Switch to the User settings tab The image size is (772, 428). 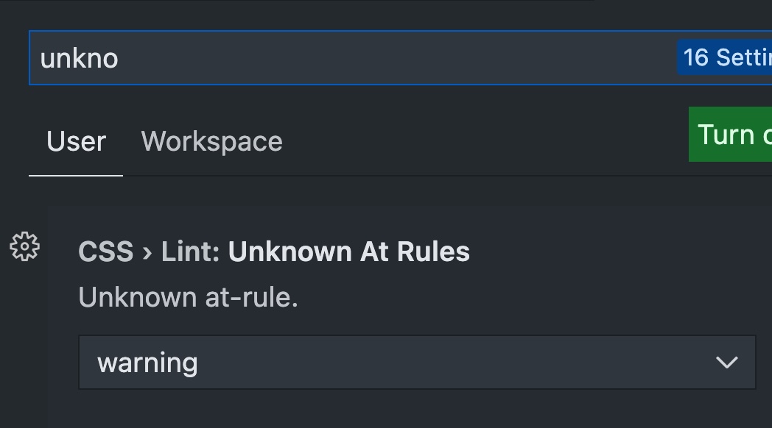point(76,141)
